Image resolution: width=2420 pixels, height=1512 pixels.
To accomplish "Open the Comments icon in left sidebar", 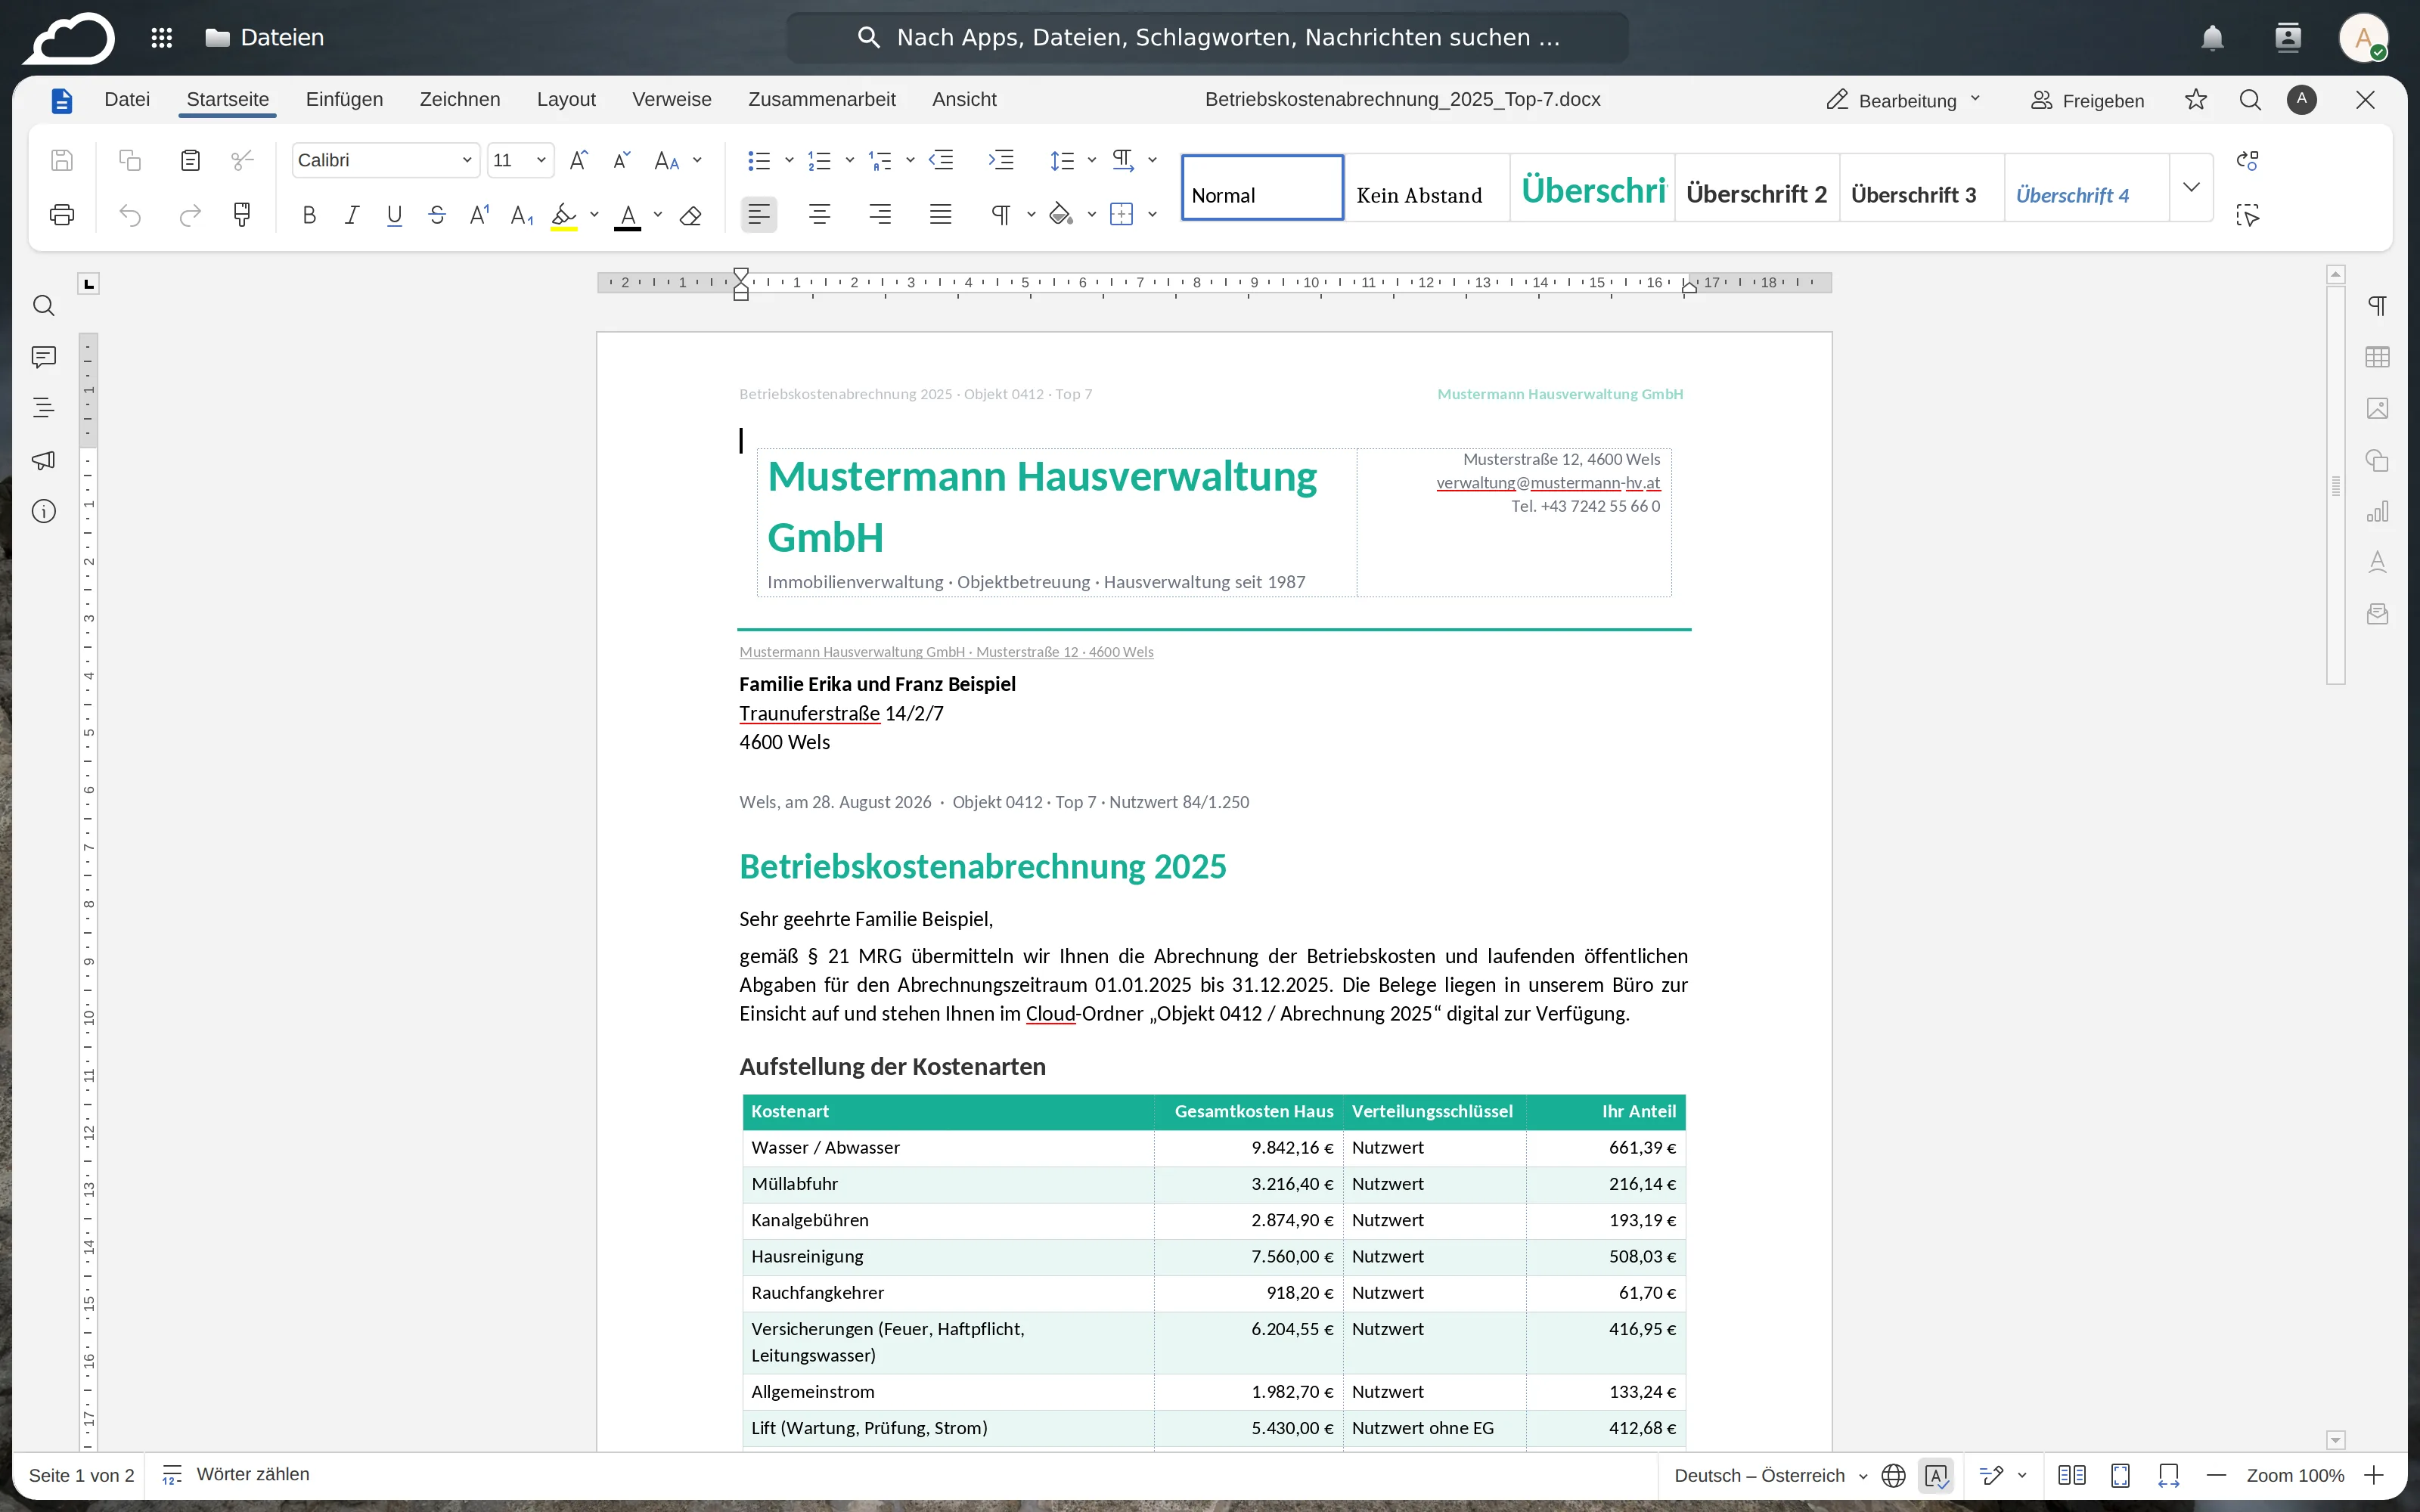I will click(44, 357).
